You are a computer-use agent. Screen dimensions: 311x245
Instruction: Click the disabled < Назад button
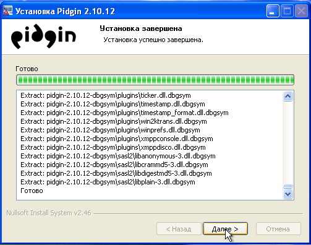coord(179,229)
